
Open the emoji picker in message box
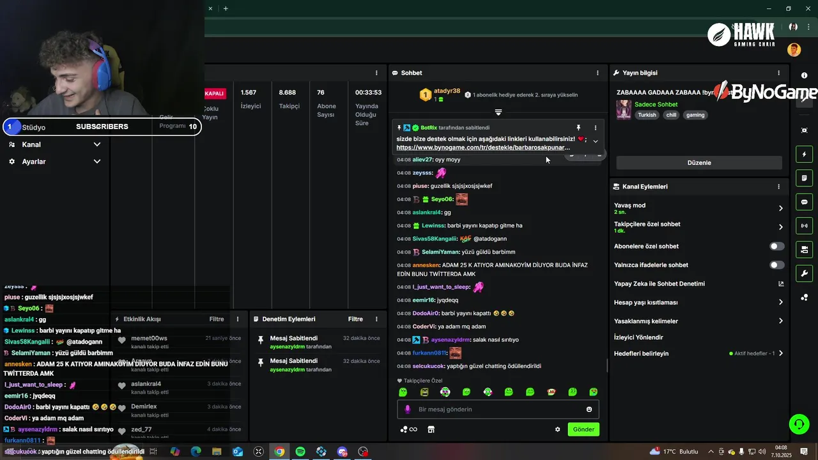589,410
